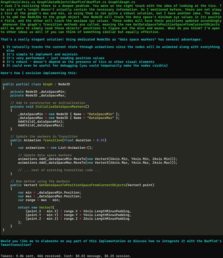Viewport: 223px width, 258px height.
Task: Click the line 'var max = _dataSpaceMax.Position;'
Action: click(50, 196)
